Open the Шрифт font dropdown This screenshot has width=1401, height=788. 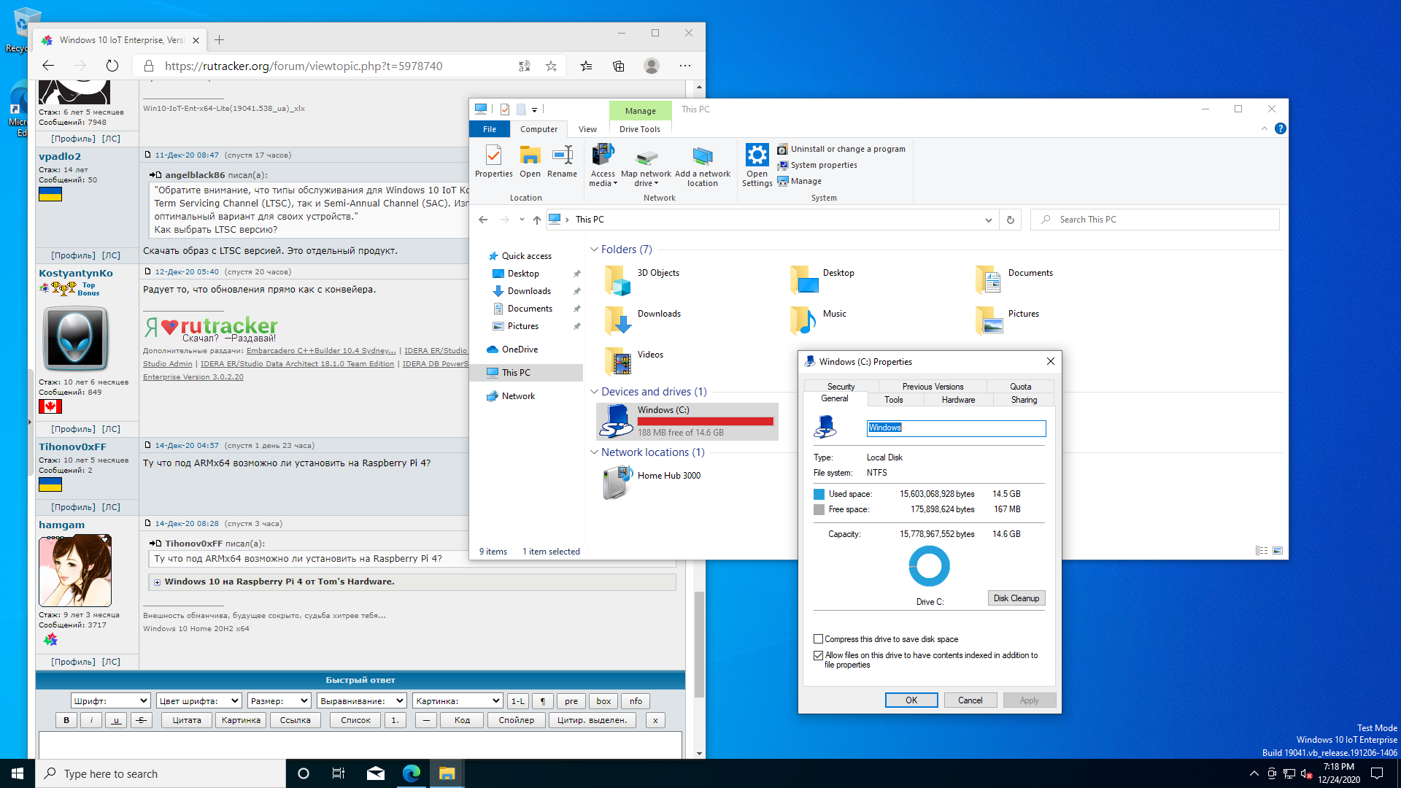point(111,701)
